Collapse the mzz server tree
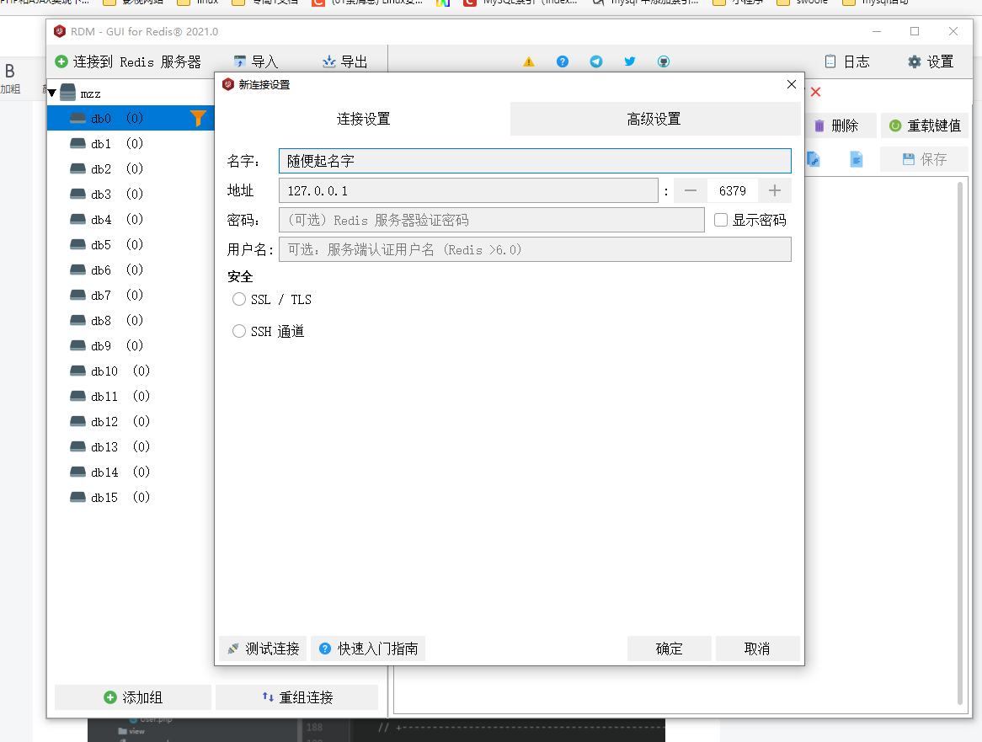The image size is (982, 742). pos(52,92)
